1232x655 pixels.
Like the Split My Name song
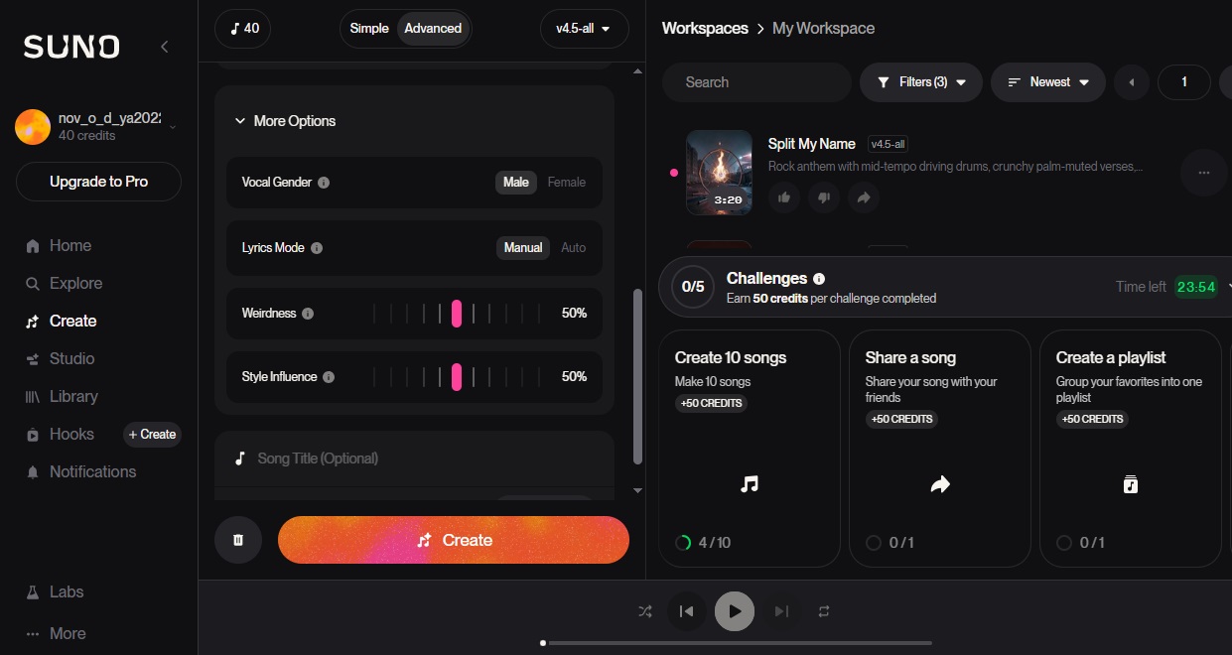tap(784, 197)
